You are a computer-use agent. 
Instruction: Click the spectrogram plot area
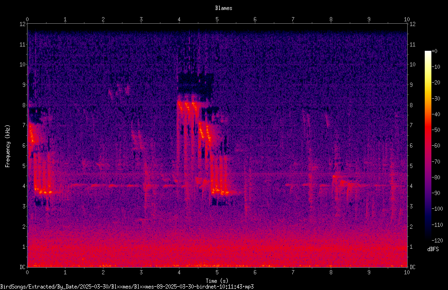217,145
